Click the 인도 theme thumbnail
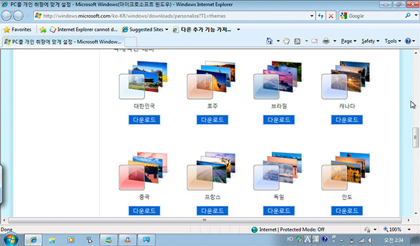 click(346, 171)
